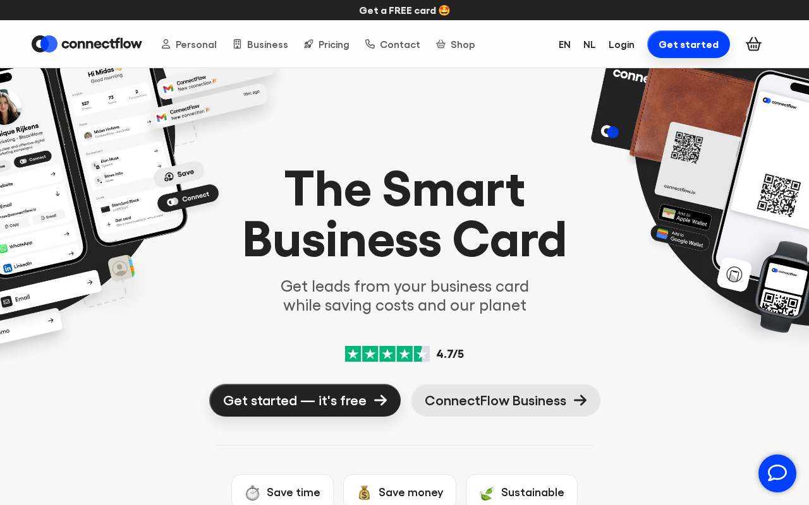This screenshot has width=809, height=505.
Task: Open the shopping basket icon
Action: tap(753, 44)
